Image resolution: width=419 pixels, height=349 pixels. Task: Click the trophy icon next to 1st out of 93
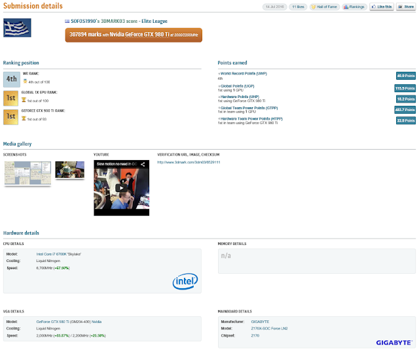(x=24, y=118)
